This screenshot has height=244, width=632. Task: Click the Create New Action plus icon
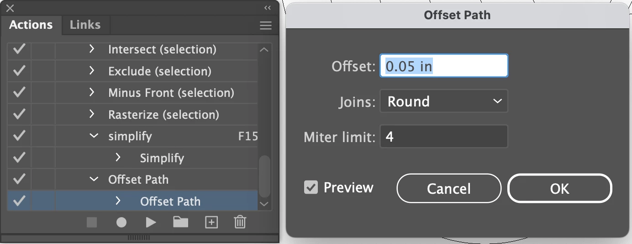pyautogui.click(x=211, y=223)
